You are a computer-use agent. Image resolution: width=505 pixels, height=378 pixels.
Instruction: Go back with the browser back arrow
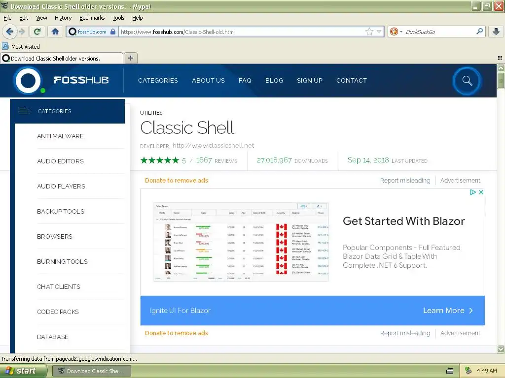[9, 31]
